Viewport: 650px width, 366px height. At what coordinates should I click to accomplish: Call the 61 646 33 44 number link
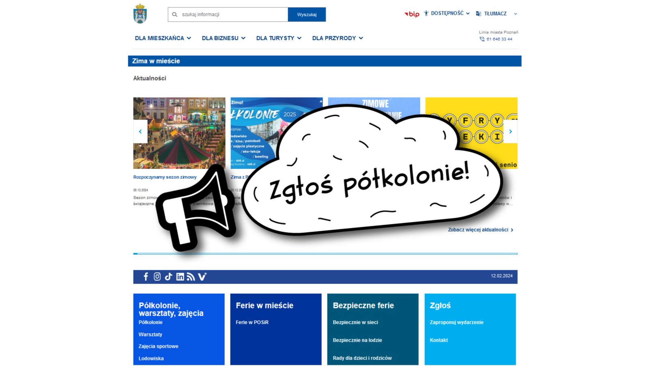(499, 39)
